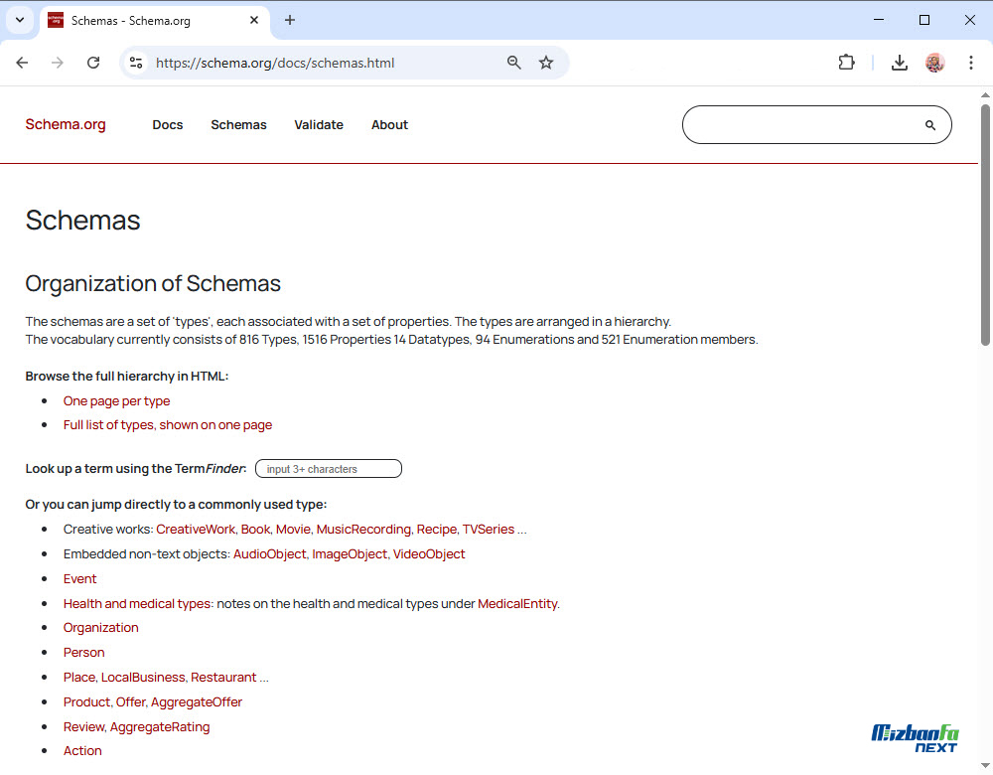Open a new browser tab
Image resolution: width=993 pixels, height=775 pixels.
289,20
